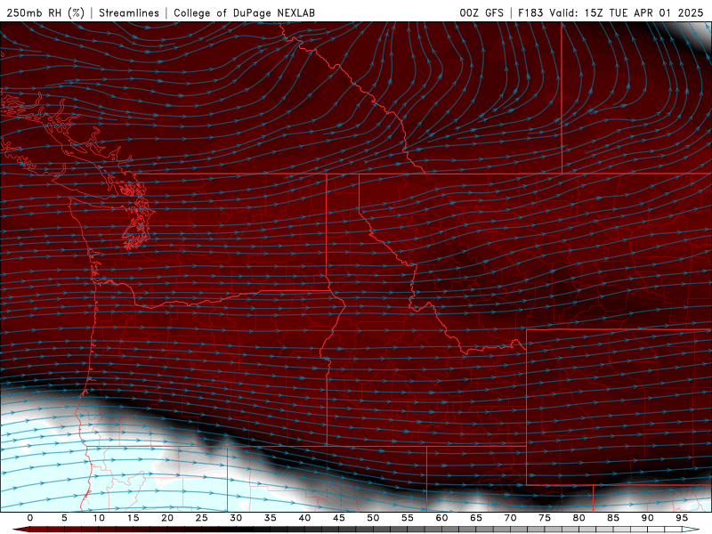
Task: Click the "F183" forecast hour text
Action: tap(530, 12)
